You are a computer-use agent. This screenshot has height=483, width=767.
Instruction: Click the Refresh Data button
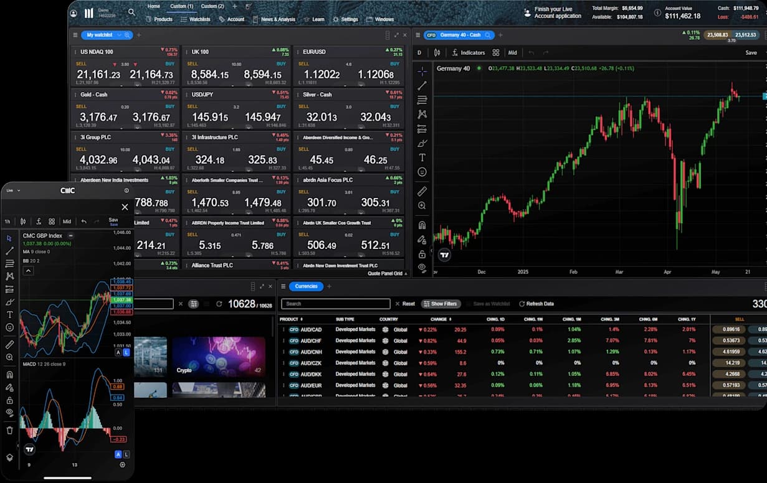tap(536, 304)
